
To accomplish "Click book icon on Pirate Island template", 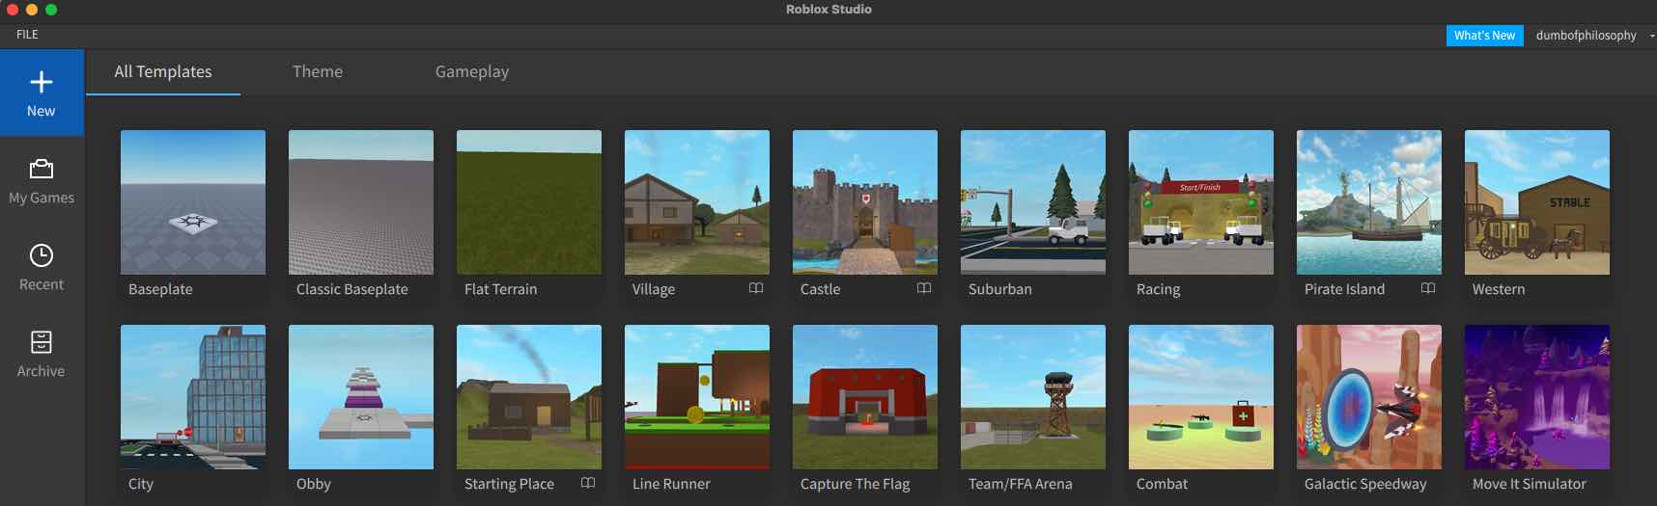I will tap(1428, 288).
